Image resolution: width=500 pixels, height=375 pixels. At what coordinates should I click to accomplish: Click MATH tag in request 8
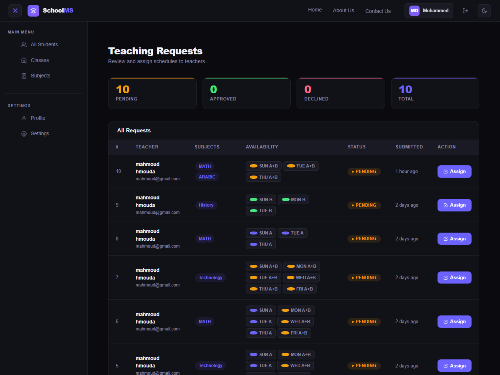pyautogui.click(x=205, y=239)
